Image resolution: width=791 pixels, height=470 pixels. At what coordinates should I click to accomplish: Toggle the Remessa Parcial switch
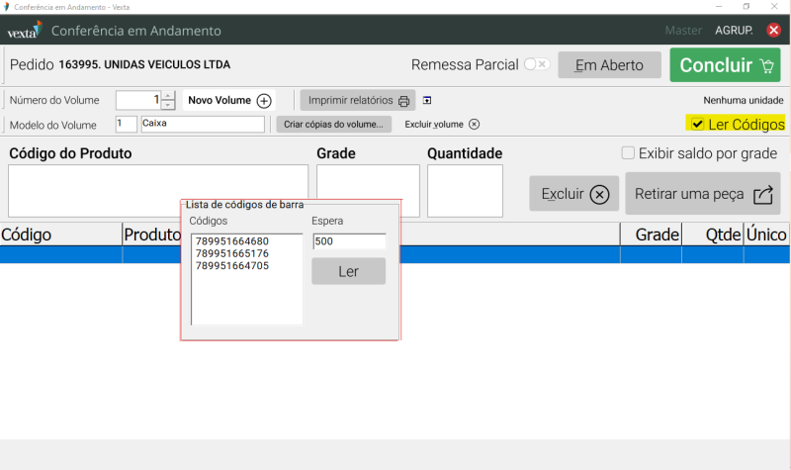pos(536,64)
